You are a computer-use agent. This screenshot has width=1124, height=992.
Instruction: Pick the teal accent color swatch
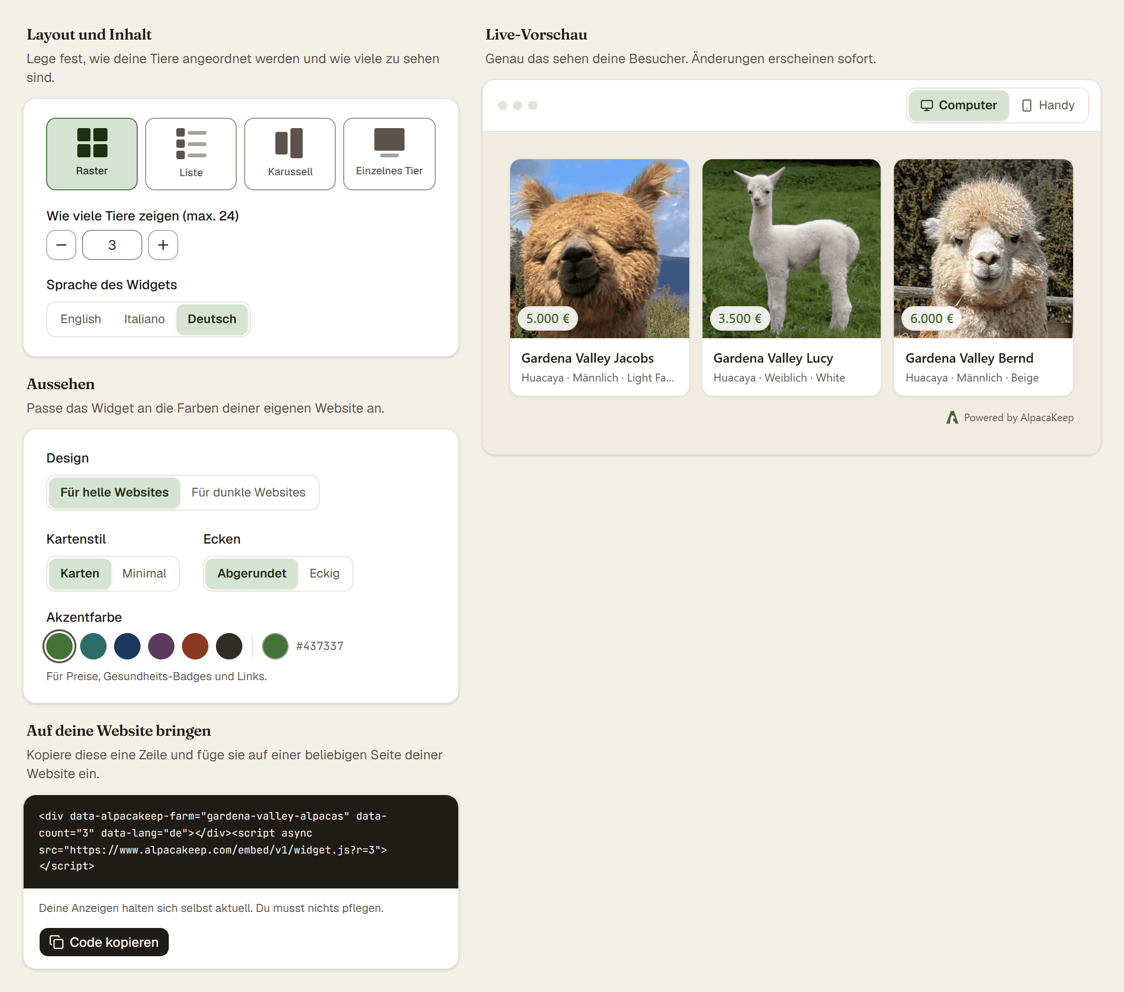tap(93, 646)
